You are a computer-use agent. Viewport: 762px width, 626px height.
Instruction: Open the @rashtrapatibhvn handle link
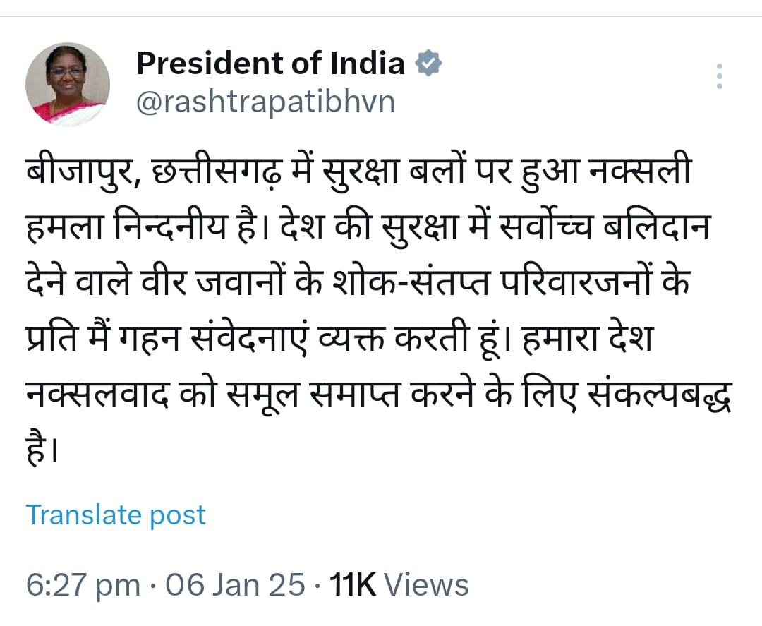[x=265, y=102]
